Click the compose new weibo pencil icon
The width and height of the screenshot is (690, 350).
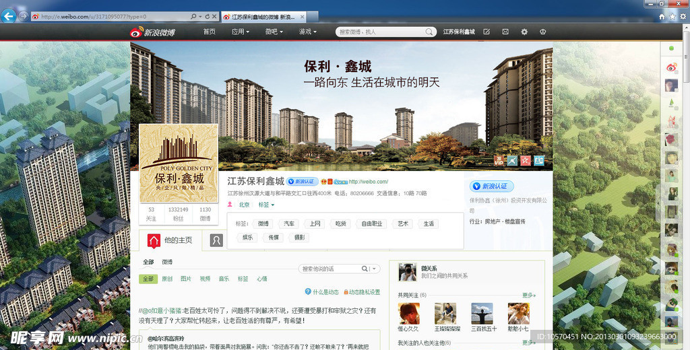[487, 32]
